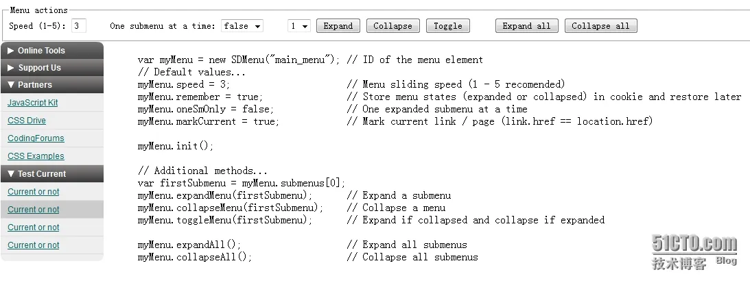Open the CodingForums link
This screenshot has height=283, width=750.
tap(36, 138)
